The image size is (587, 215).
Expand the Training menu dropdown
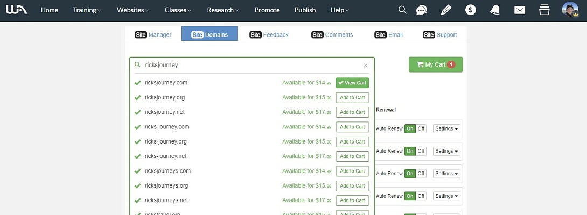87,10
